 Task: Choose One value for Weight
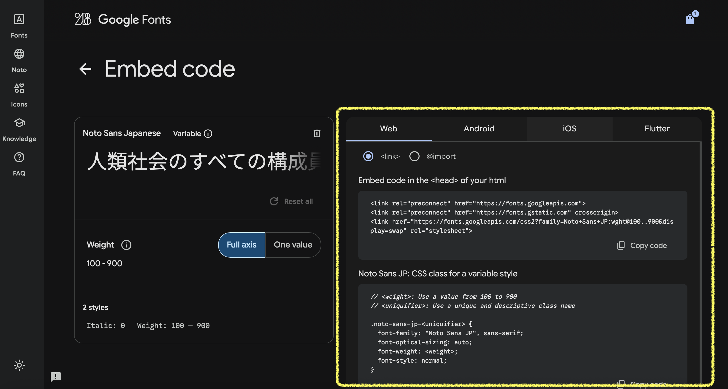[x=293, y=245]
